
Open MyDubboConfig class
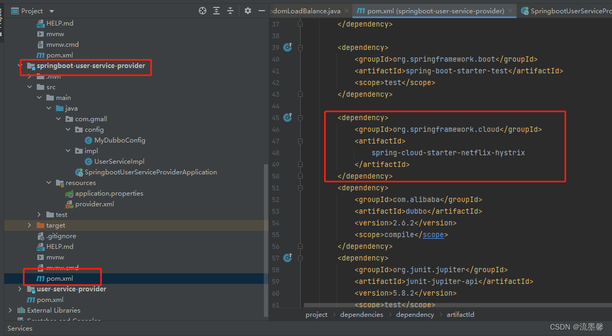[119, 140]
